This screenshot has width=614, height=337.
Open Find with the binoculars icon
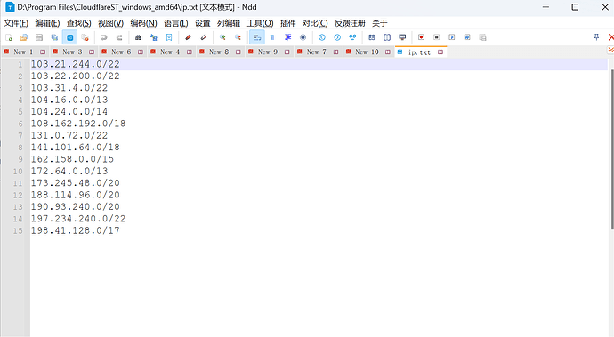click(x=138, y=37)
